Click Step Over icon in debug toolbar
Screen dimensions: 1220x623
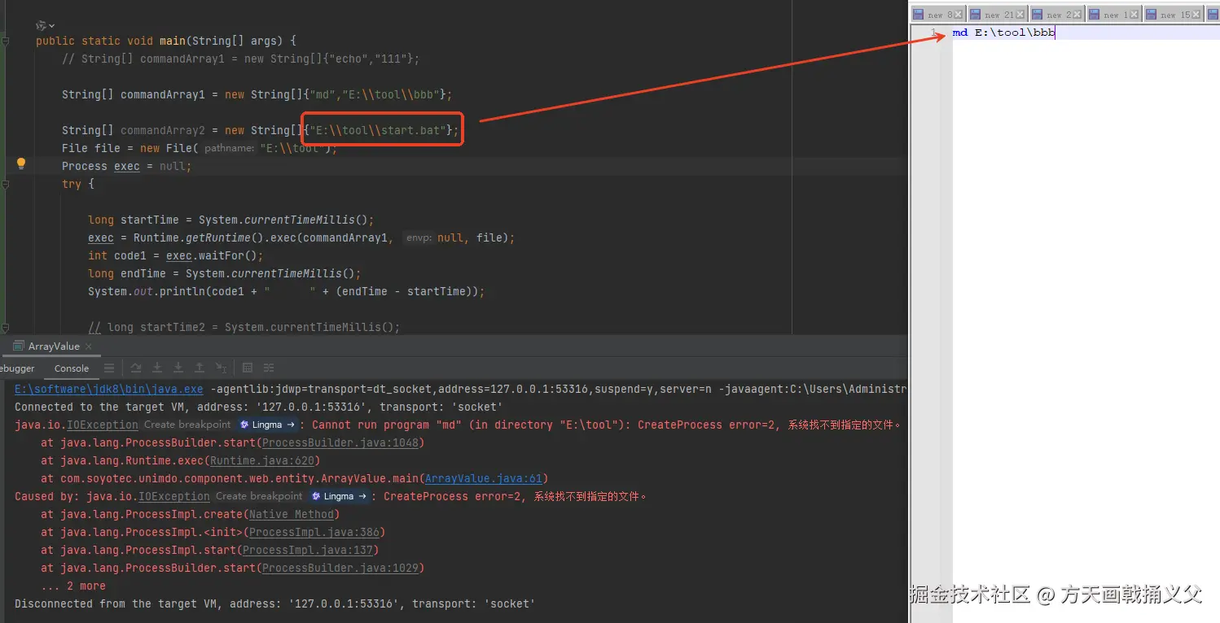tap(137, 368)
